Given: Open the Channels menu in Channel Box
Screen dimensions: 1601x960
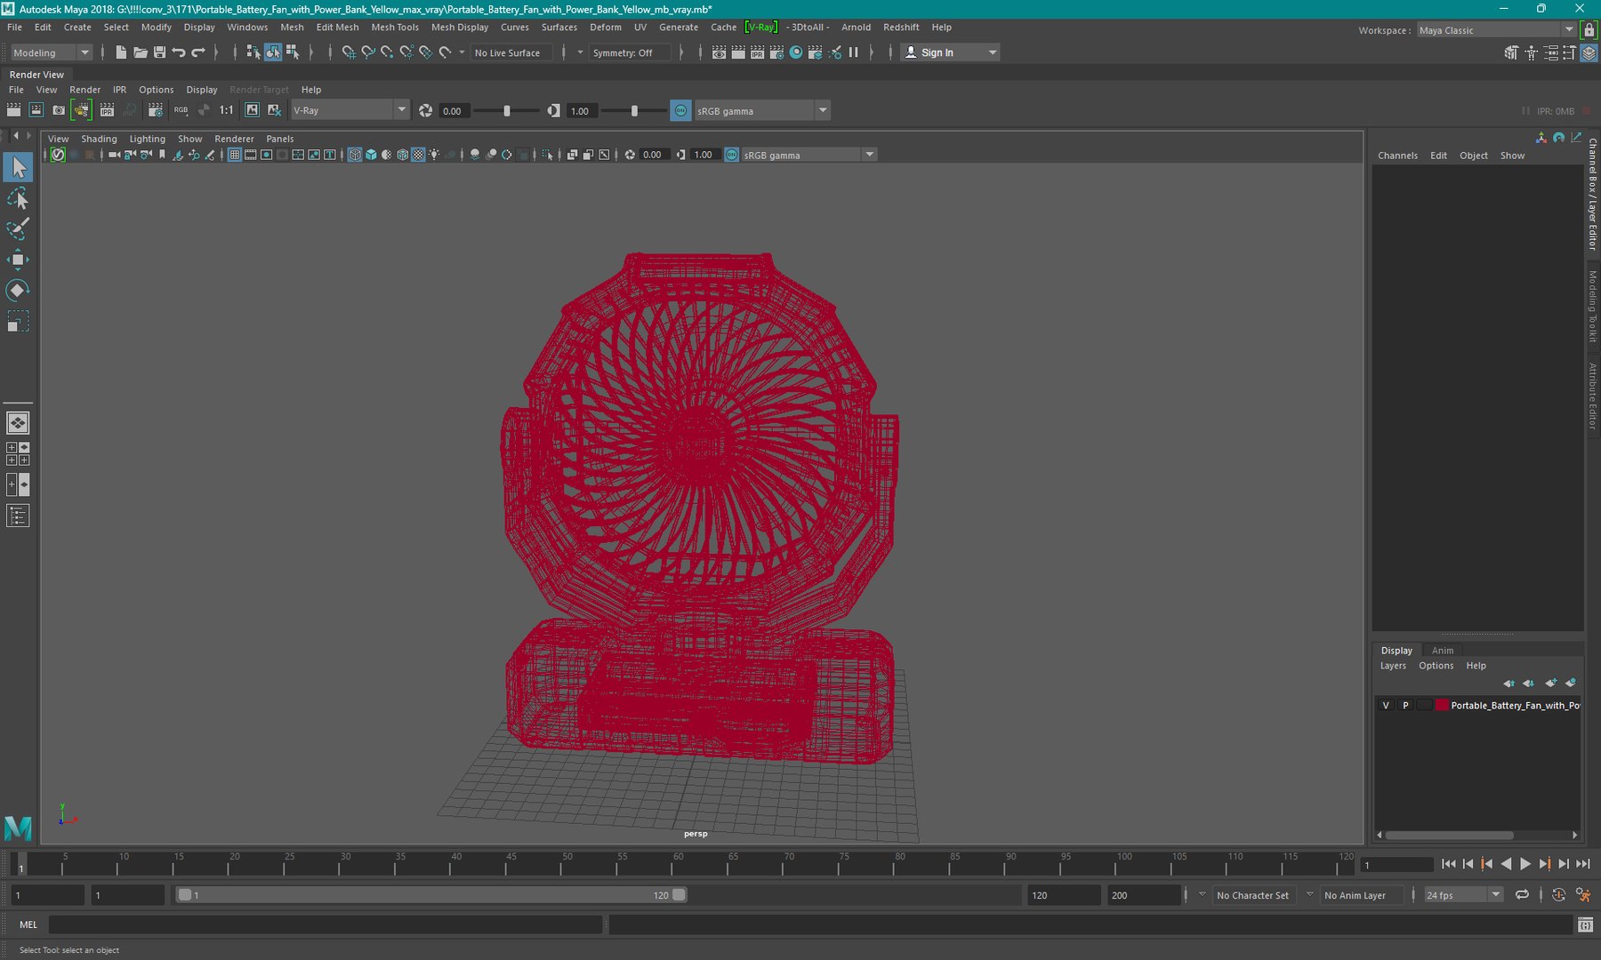Looking at the screenshot, I should (1397, 156).
